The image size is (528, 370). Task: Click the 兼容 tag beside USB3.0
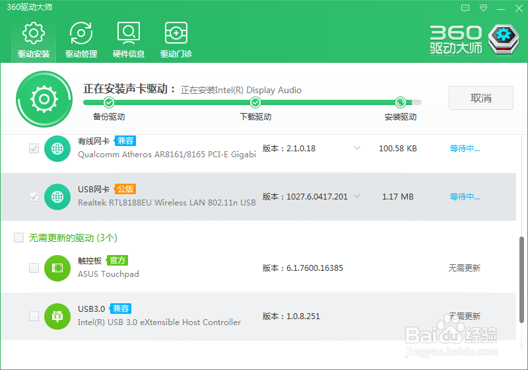coord(121,309)
